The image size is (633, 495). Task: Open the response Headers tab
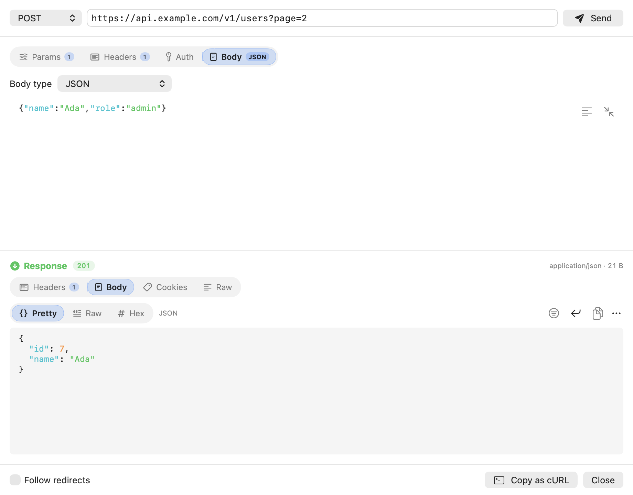click(49, 287)
